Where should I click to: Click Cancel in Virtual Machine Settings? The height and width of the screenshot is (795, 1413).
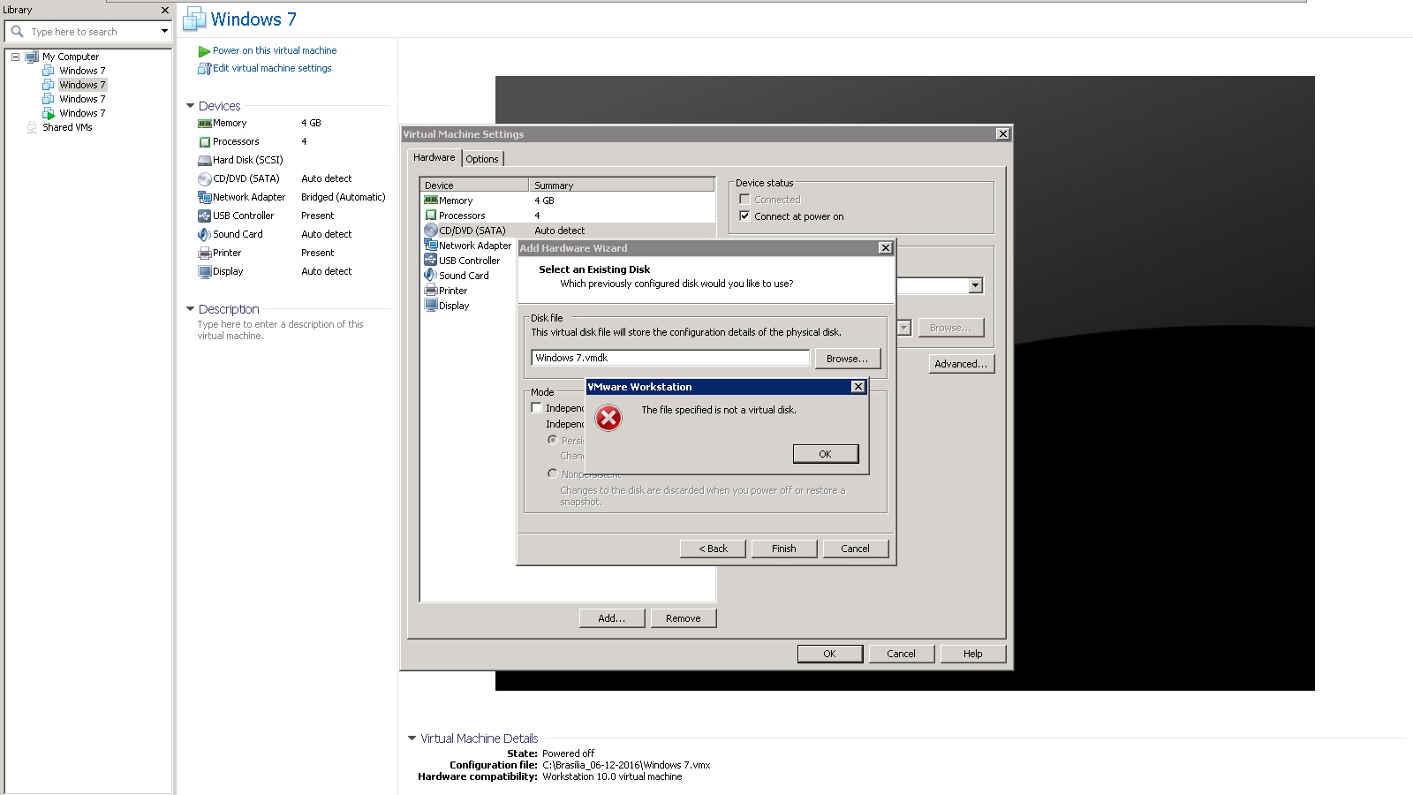pos(901,654)
